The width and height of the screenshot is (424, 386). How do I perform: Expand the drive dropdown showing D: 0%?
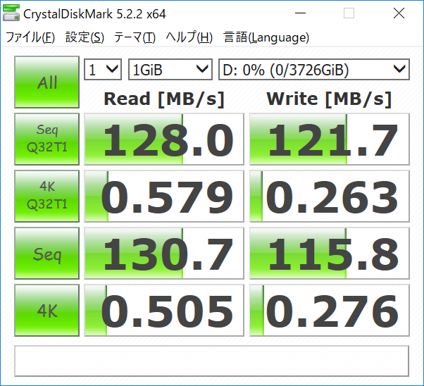click(314, 70)
